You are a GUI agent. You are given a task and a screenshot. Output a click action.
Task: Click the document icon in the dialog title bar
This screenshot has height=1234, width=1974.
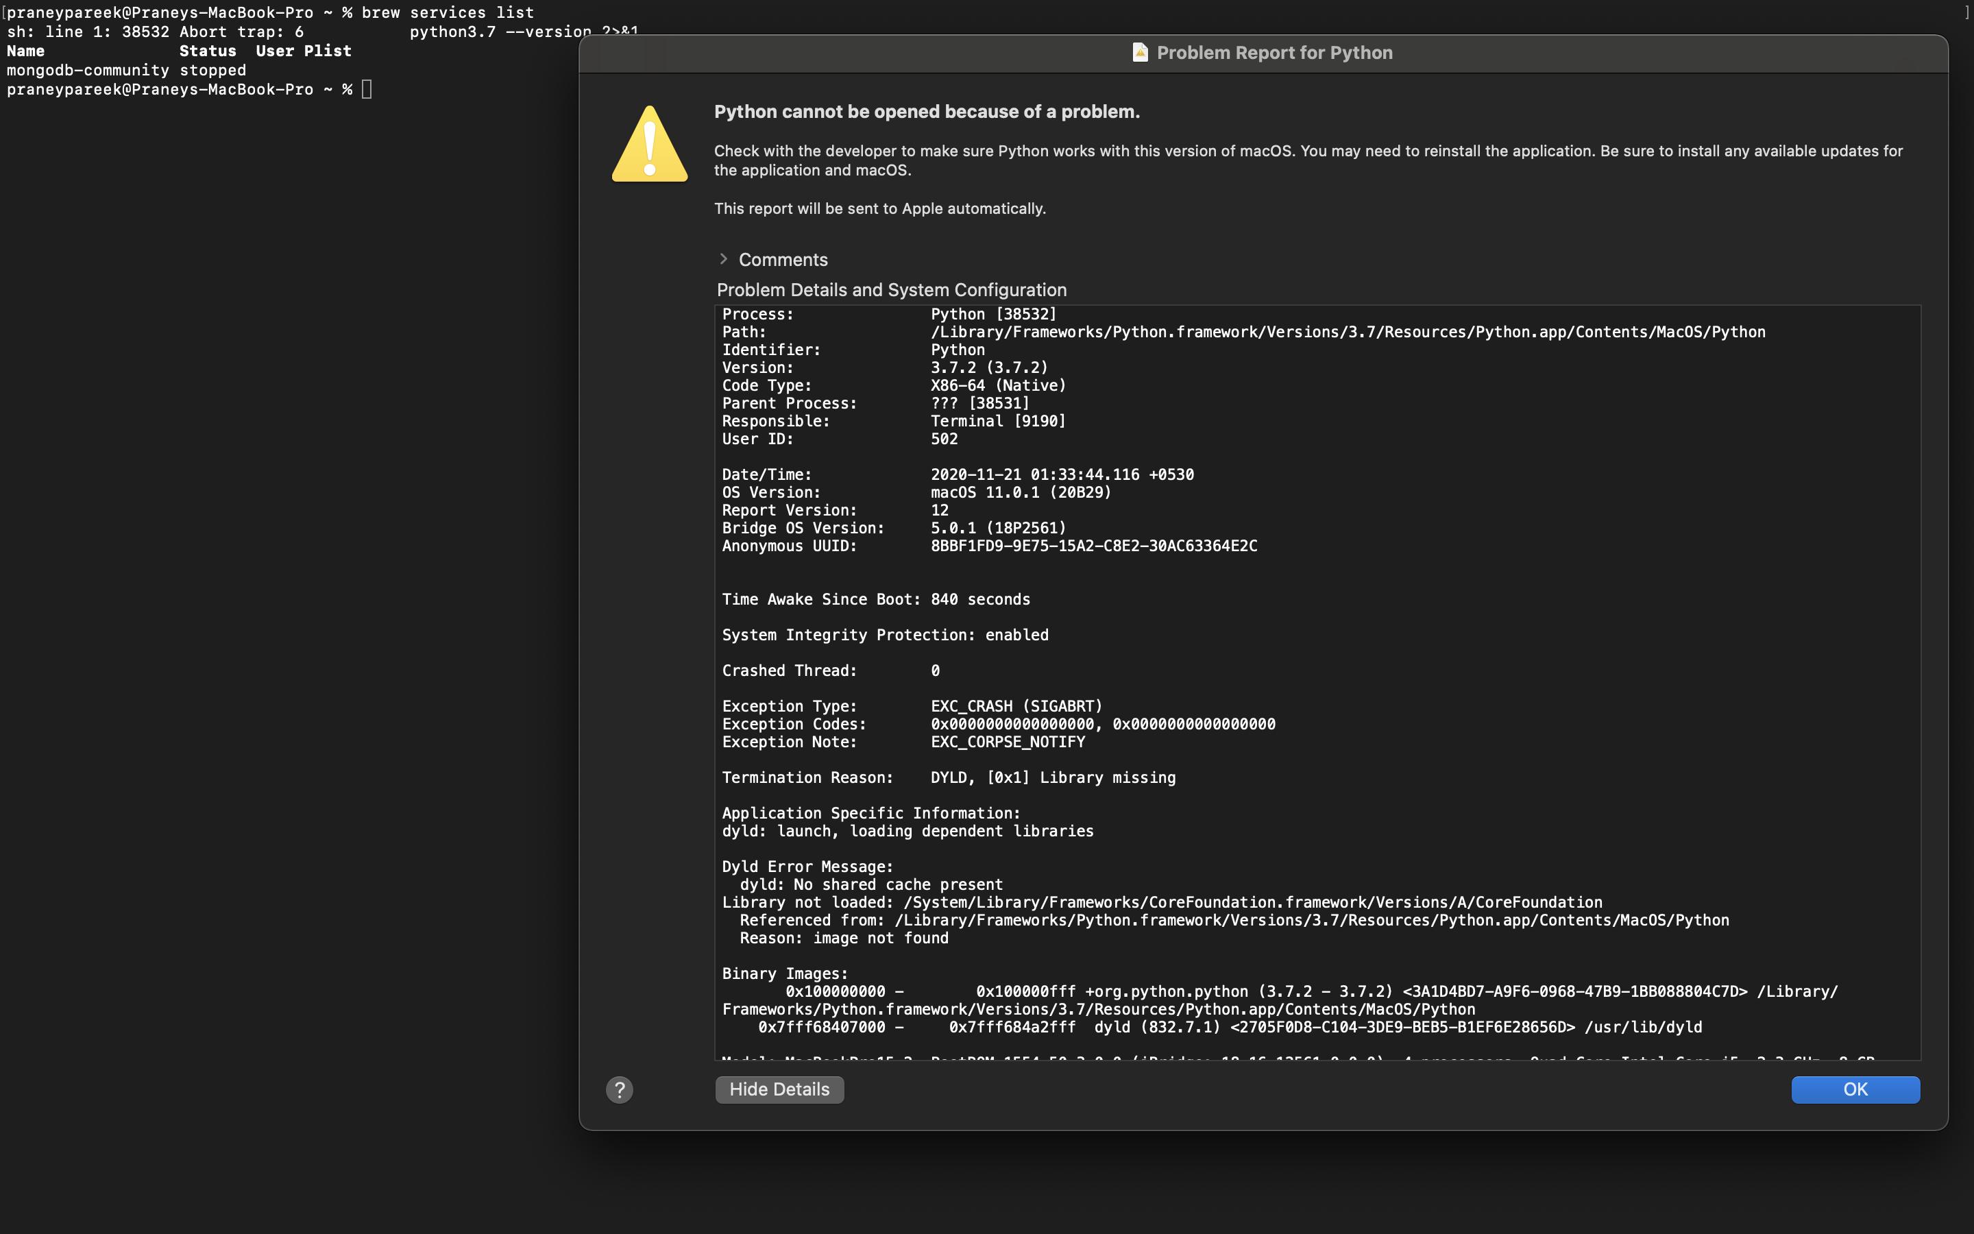pyautogui.click(x=1141, y=51)
